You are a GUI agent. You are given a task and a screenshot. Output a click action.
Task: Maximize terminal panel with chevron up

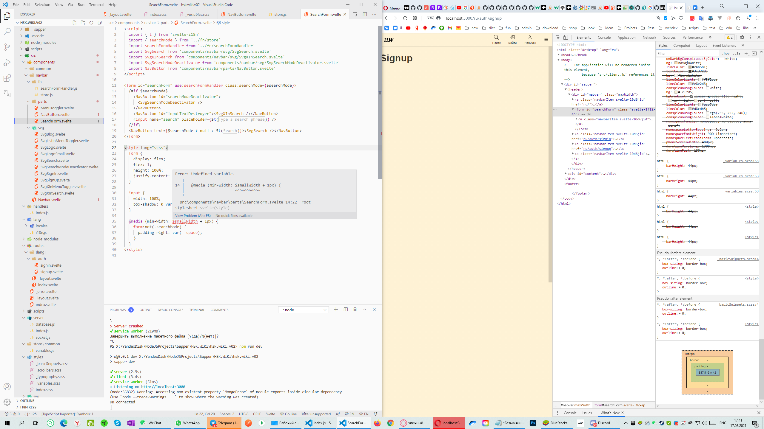tap(365, 310)
